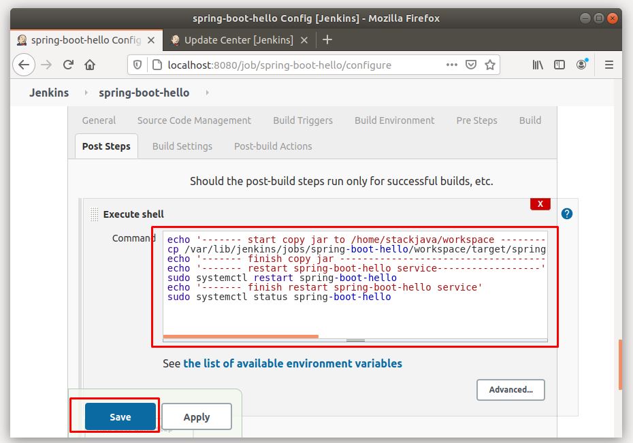Open the list of available environment variables
The width and height of the screenshot is (633, 443).
(293, 363)
